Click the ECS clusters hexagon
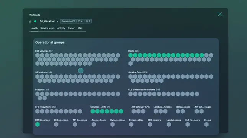This screenshot has width=247, height=138. [x=150, y=124]
